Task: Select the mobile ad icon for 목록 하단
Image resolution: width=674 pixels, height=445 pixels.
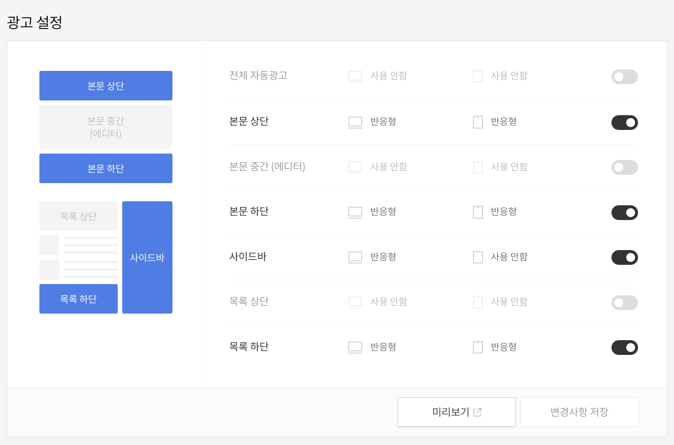Action: (x=477, y=347)
